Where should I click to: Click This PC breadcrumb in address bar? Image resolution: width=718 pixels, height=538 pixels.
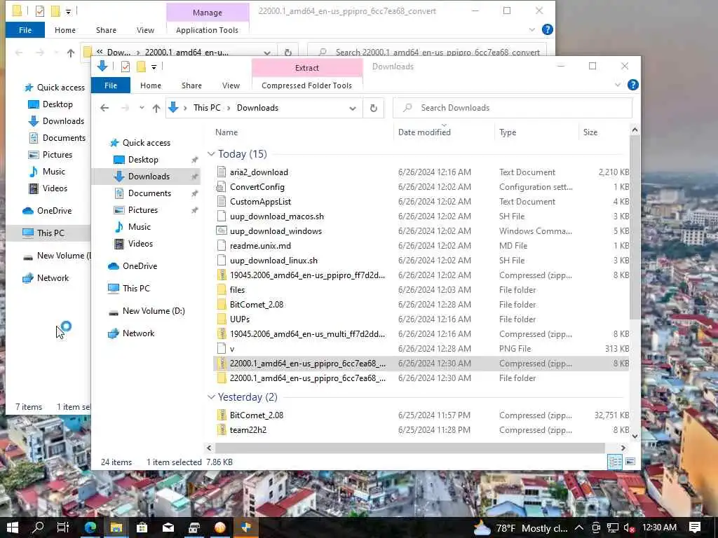pos(207,108)
